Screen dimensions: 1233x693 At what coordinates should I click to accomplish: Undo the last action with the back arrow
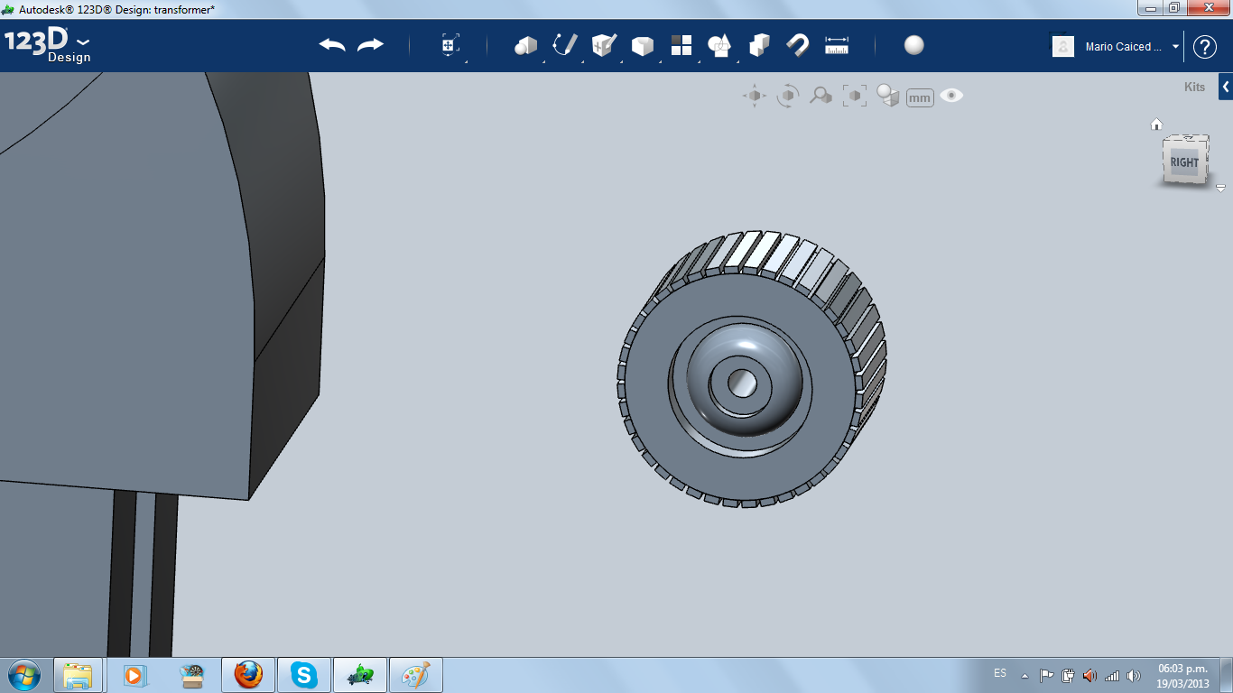click(332, 45)
